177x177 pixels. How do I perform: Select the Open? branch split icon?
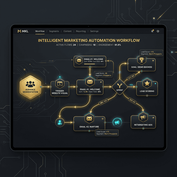[119, 86]
